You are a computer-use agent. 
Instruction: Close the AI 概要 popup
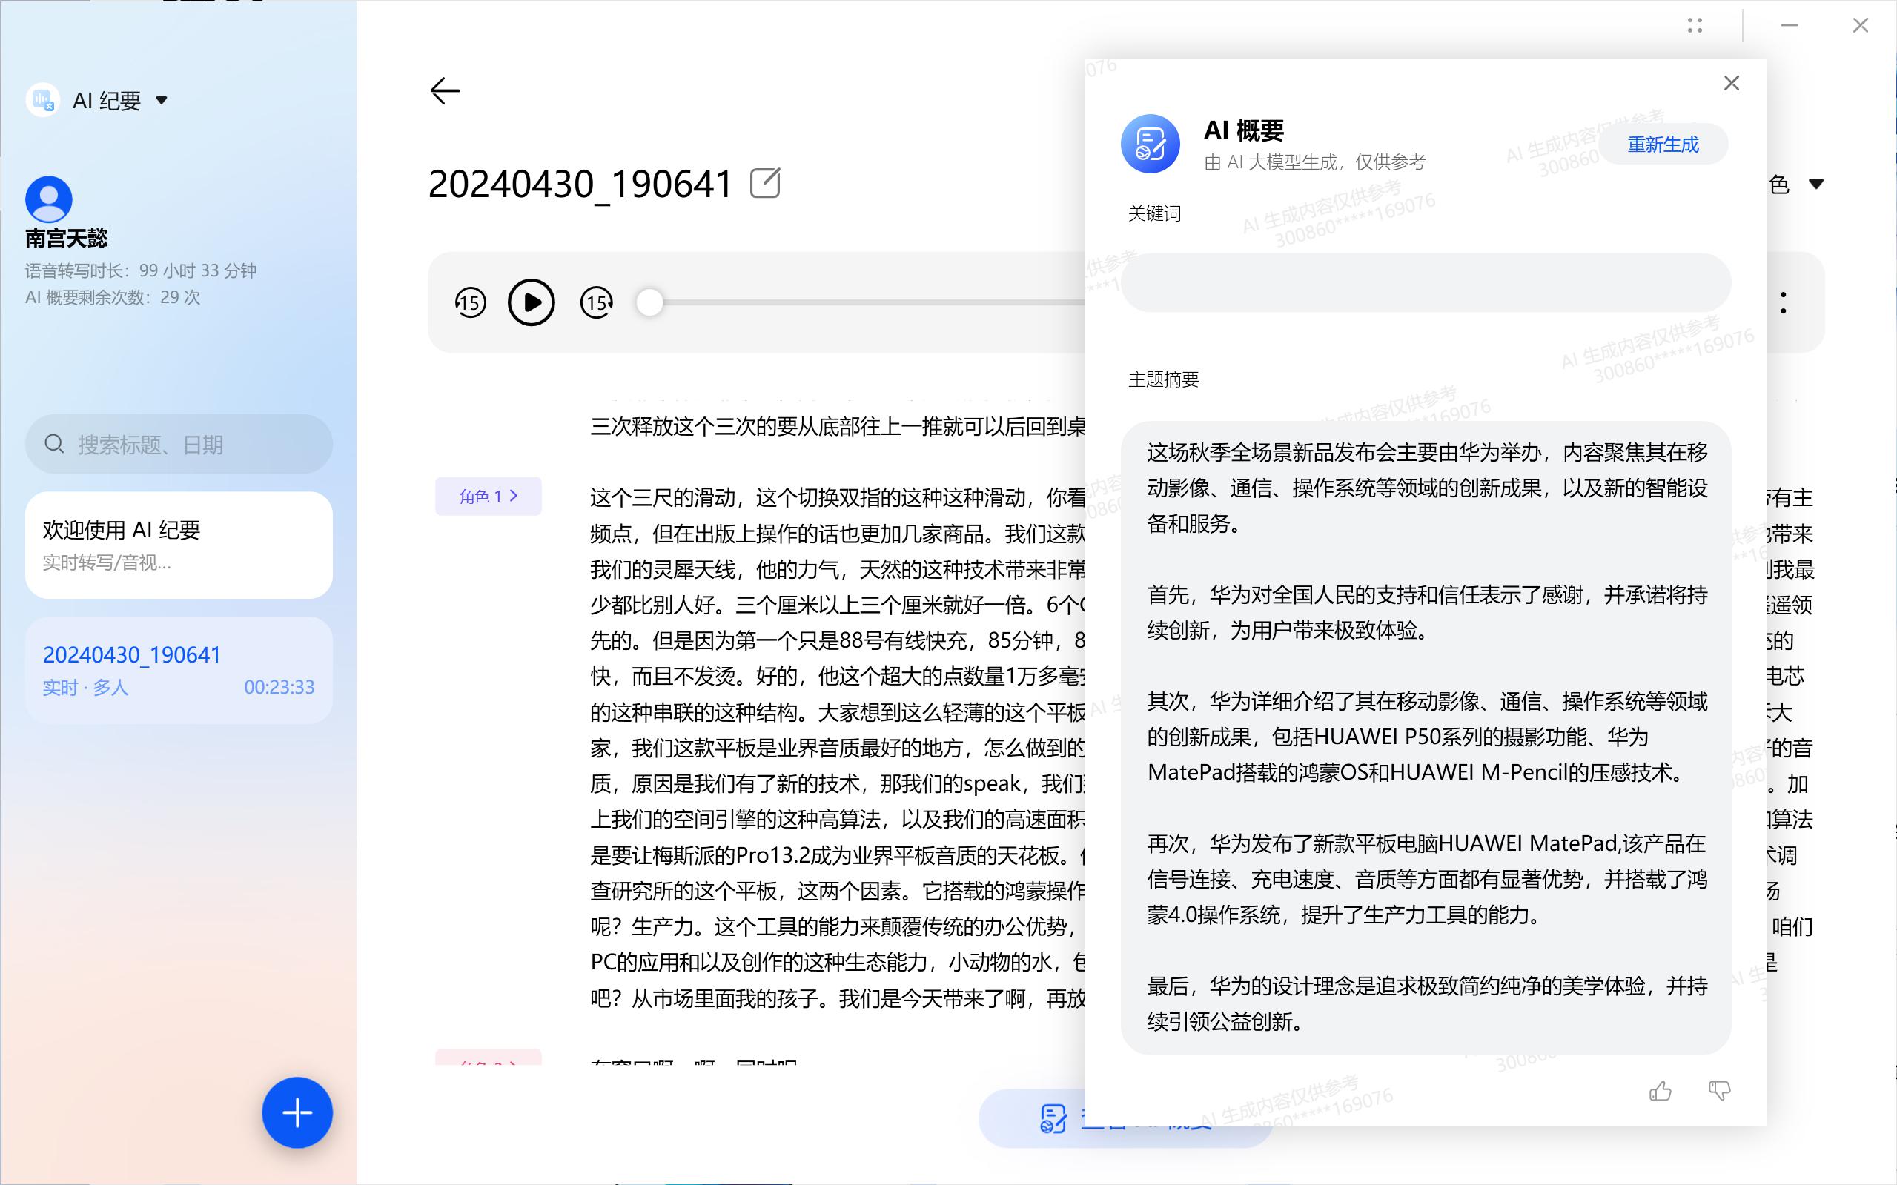point(1732,83)
